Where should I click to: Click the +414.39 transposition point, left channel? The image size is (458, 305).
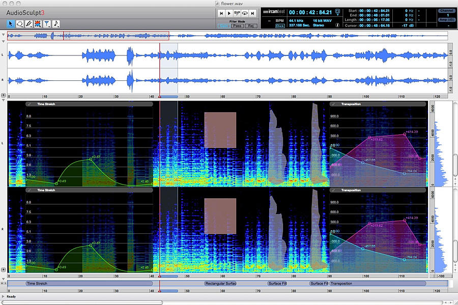405,134
